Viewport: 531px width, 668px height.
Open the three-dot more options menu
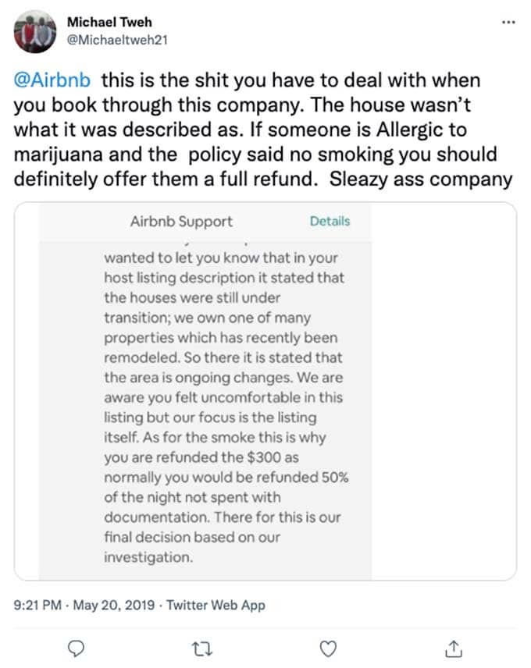pyautogui.click(x=508, y=22)
